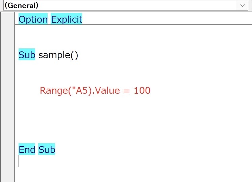Open the (General) object dropdown arrow
Screen dimensions: 252x182
pos(242,6)
